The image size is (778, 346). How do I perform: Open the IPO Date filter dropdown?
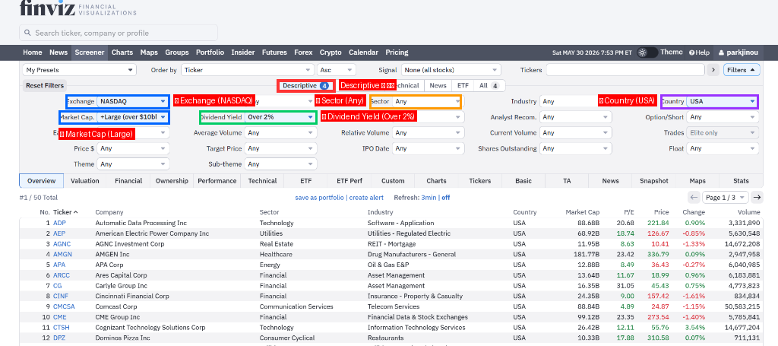coord(429,148)
